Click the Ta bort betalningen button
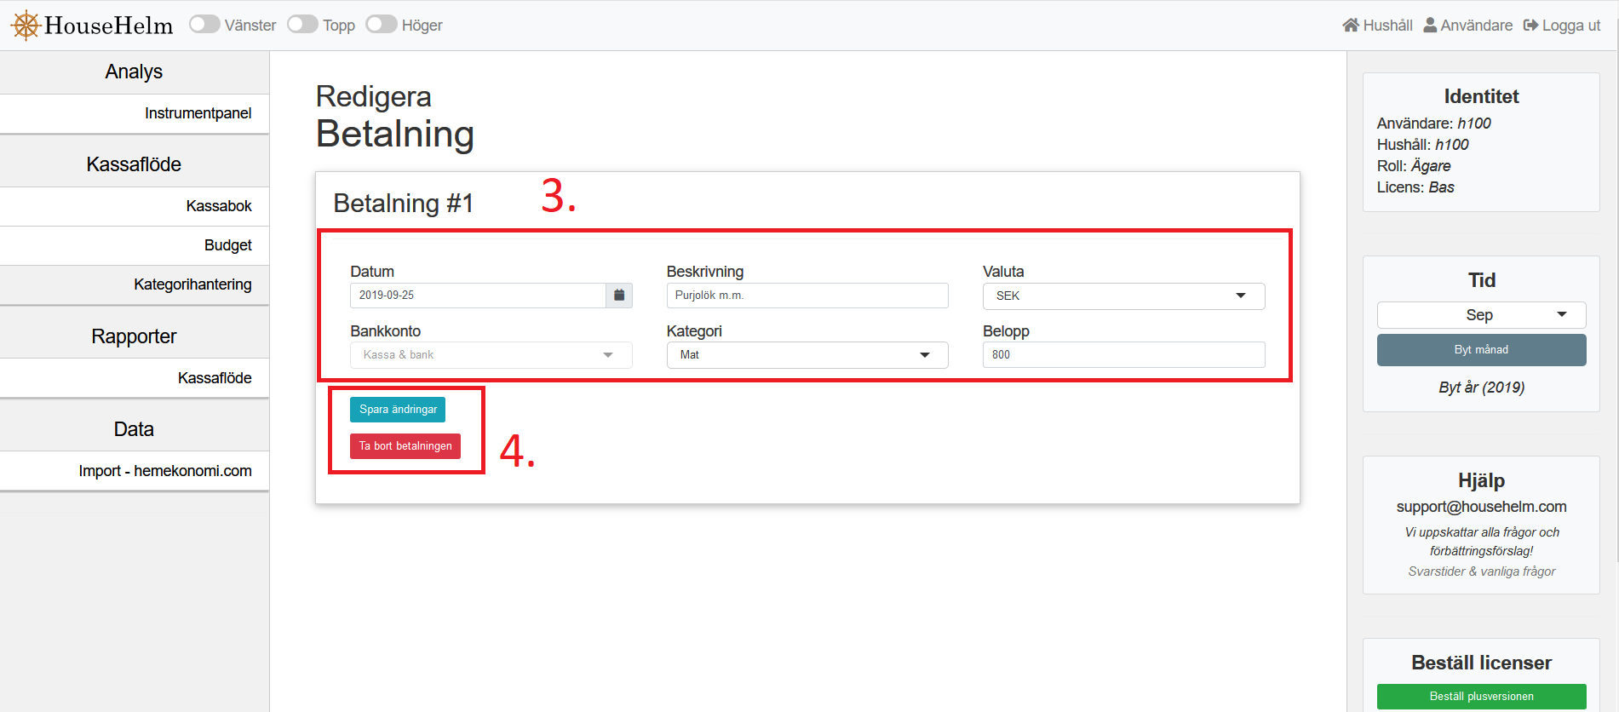 (x=405, y=446)
